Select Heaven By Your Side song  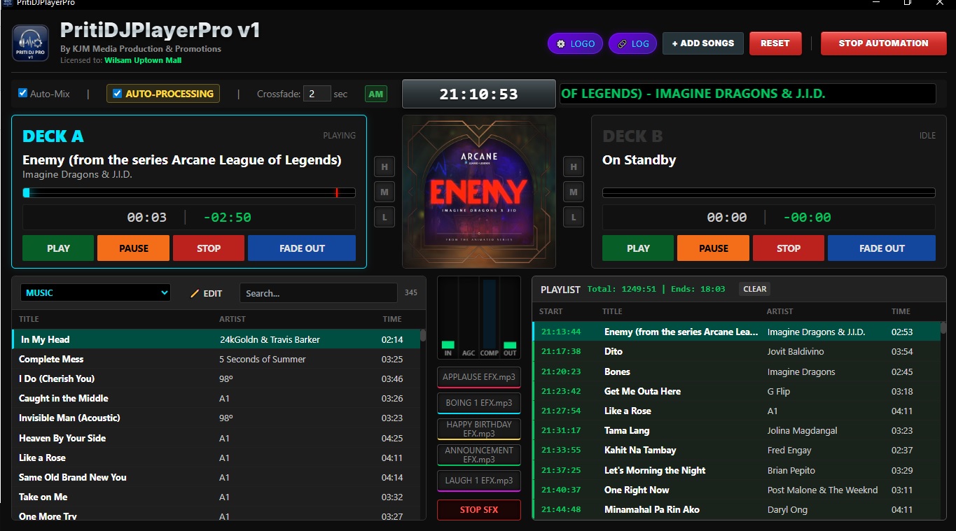coord(216,438)
